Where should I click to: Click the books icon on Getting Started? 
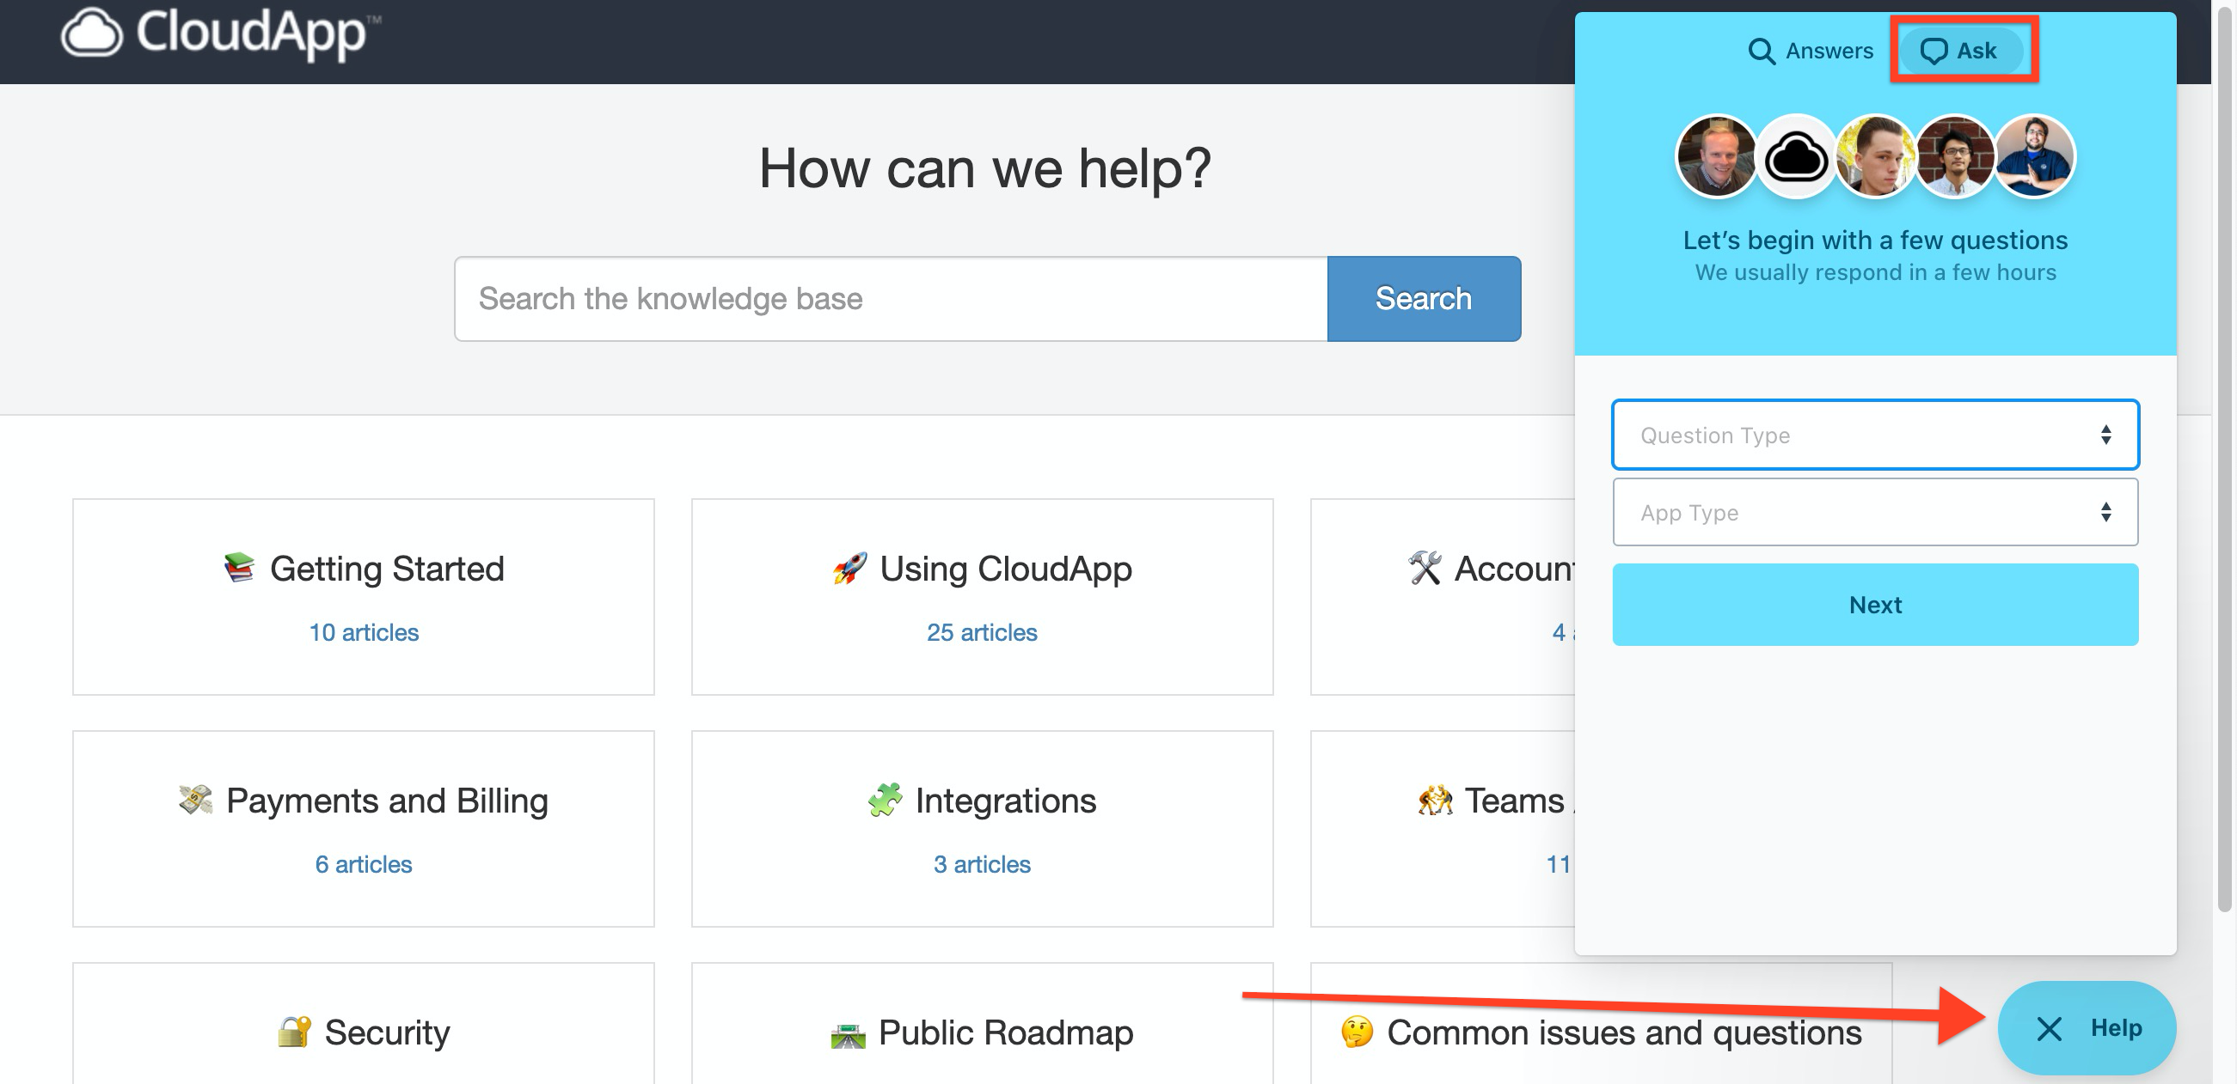click(x=239, y=568)
